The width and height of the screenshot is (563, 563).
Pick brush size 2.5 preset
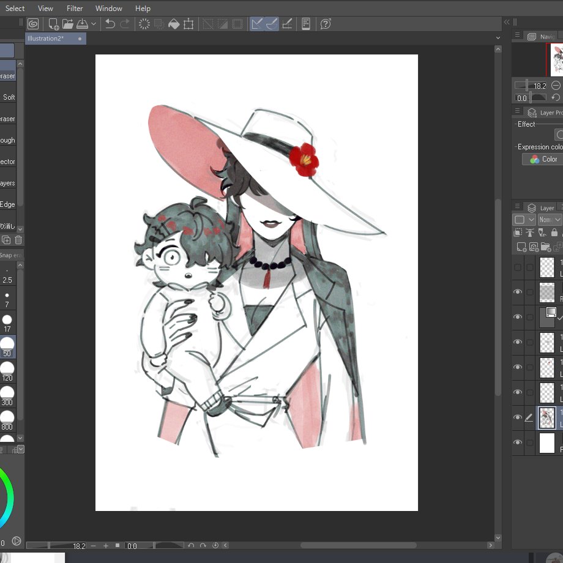pyautogui.click(x=7, y=275)
